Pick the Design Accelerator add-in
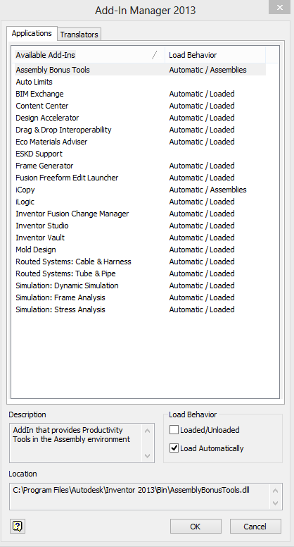The height and width of the screenshot is (547, 294). point(139,118)
